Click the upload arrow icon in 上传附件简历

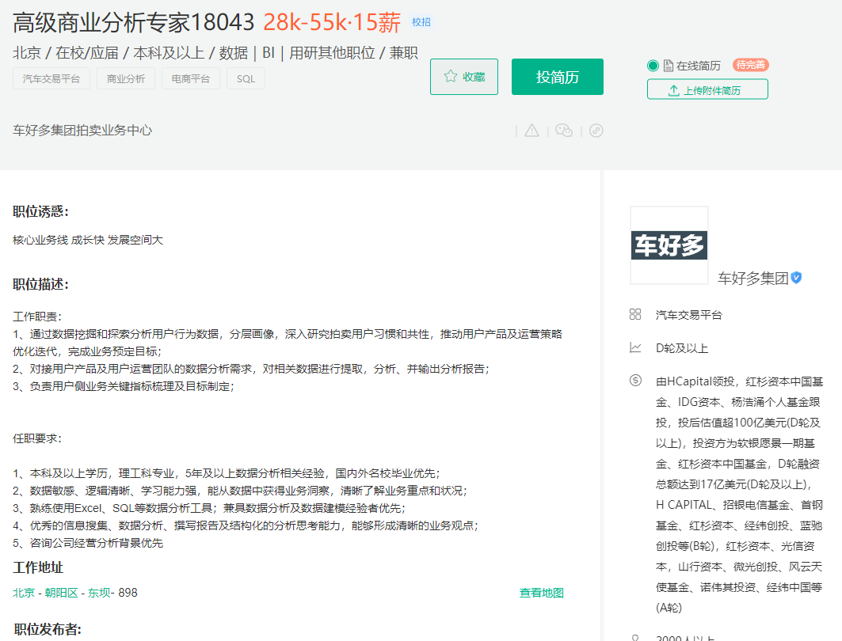click(x=673, y=90)
